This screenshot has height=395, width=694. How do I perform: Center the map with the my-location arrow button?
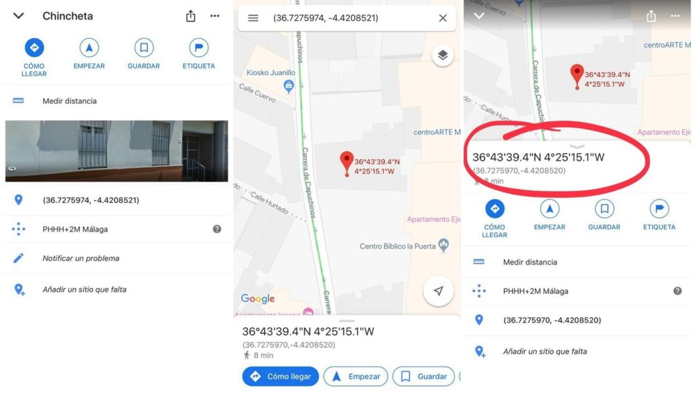438,291
